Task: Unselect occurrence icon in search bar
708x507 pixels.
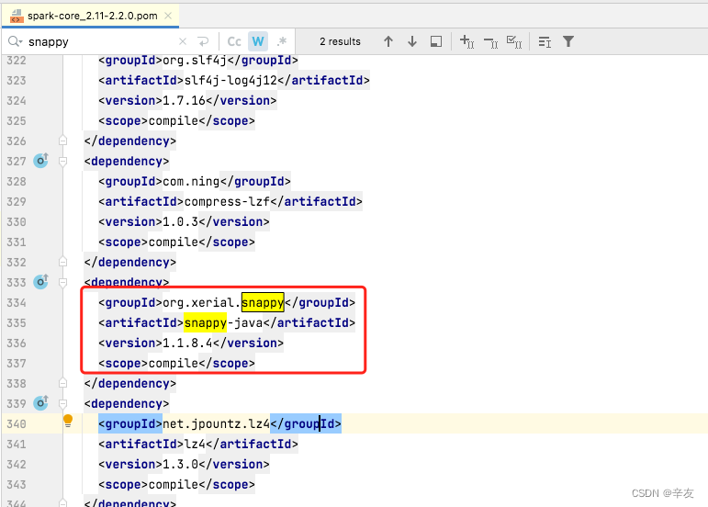Action: click(490, 42)
